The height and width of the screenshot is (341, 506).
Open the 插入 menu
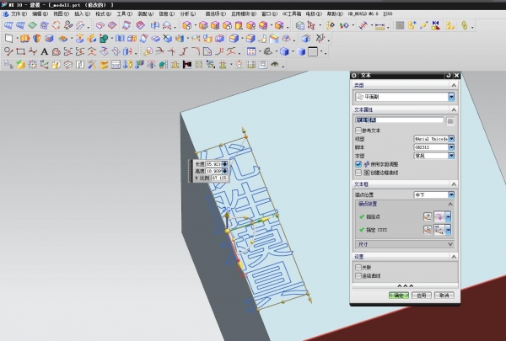tap(83, 13)
